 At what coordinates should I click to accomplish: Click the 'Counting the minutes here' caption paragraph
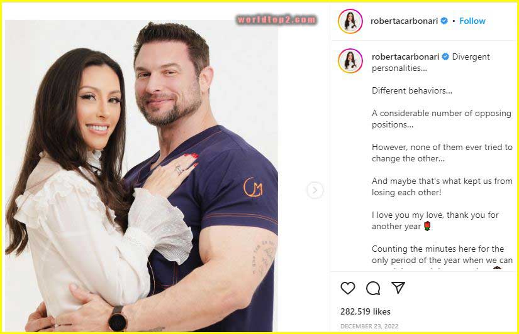pos(442,257)
